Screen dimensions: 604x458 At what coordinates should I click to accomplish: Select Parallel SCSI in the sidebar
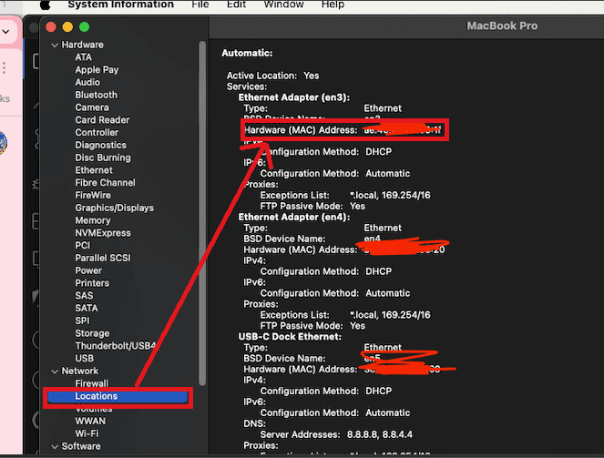(x=102, y=258)
